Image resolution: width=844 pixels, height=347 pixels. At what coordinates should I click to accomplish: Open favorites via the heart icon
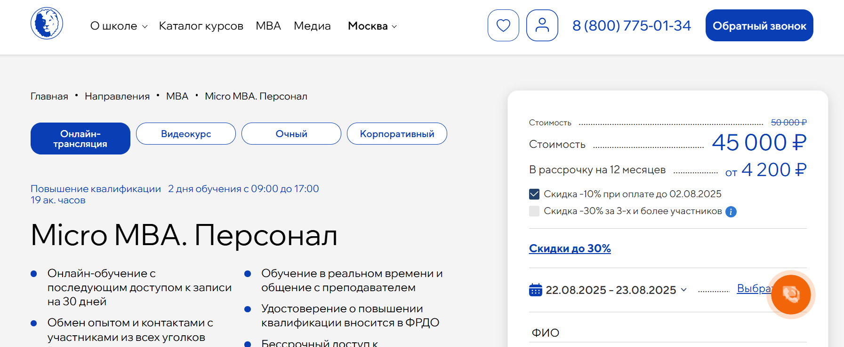[x=503, y=25]
